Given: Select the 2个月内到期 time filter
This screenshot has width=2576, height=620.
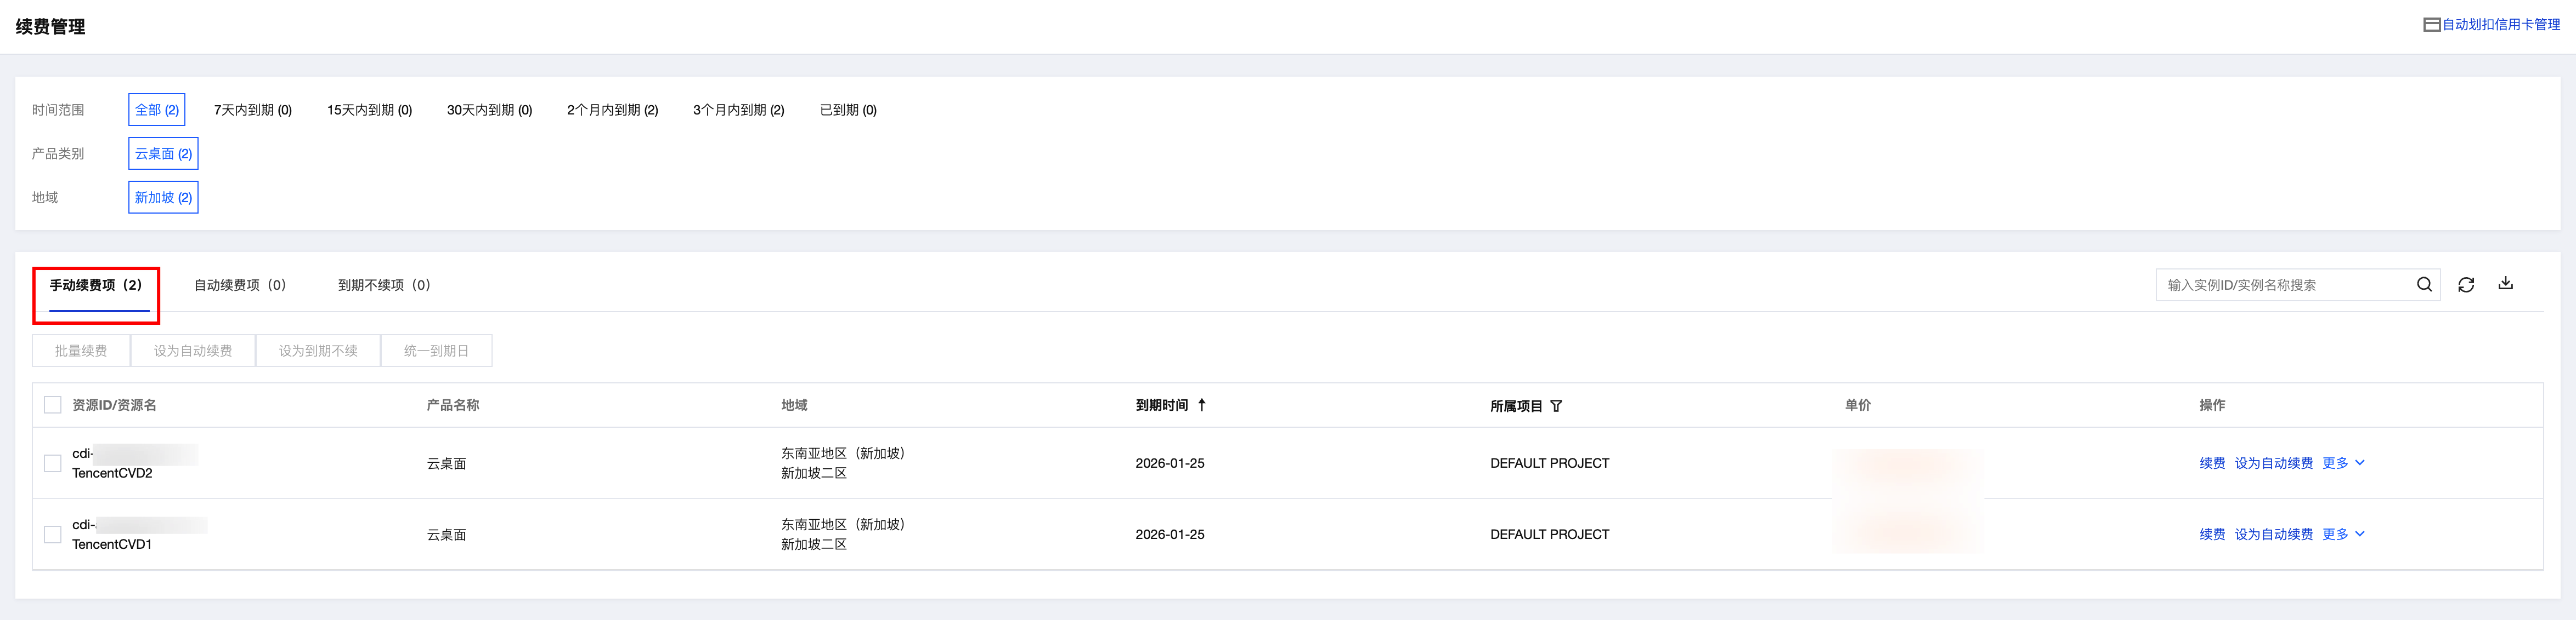Looking at the screenshot, I should (612, 110).
